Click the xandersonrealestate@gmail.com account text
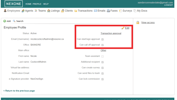 155,2
